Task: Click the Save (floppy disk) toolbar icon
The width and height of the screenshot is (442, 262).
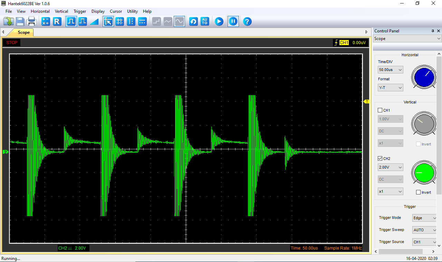Action: 20,22
